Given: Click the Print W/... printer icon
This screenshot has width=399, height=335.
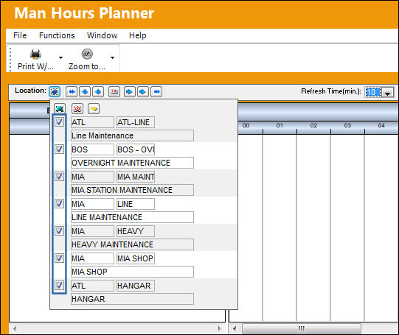Looking at the screenshot, I should [x=35, y=54].
